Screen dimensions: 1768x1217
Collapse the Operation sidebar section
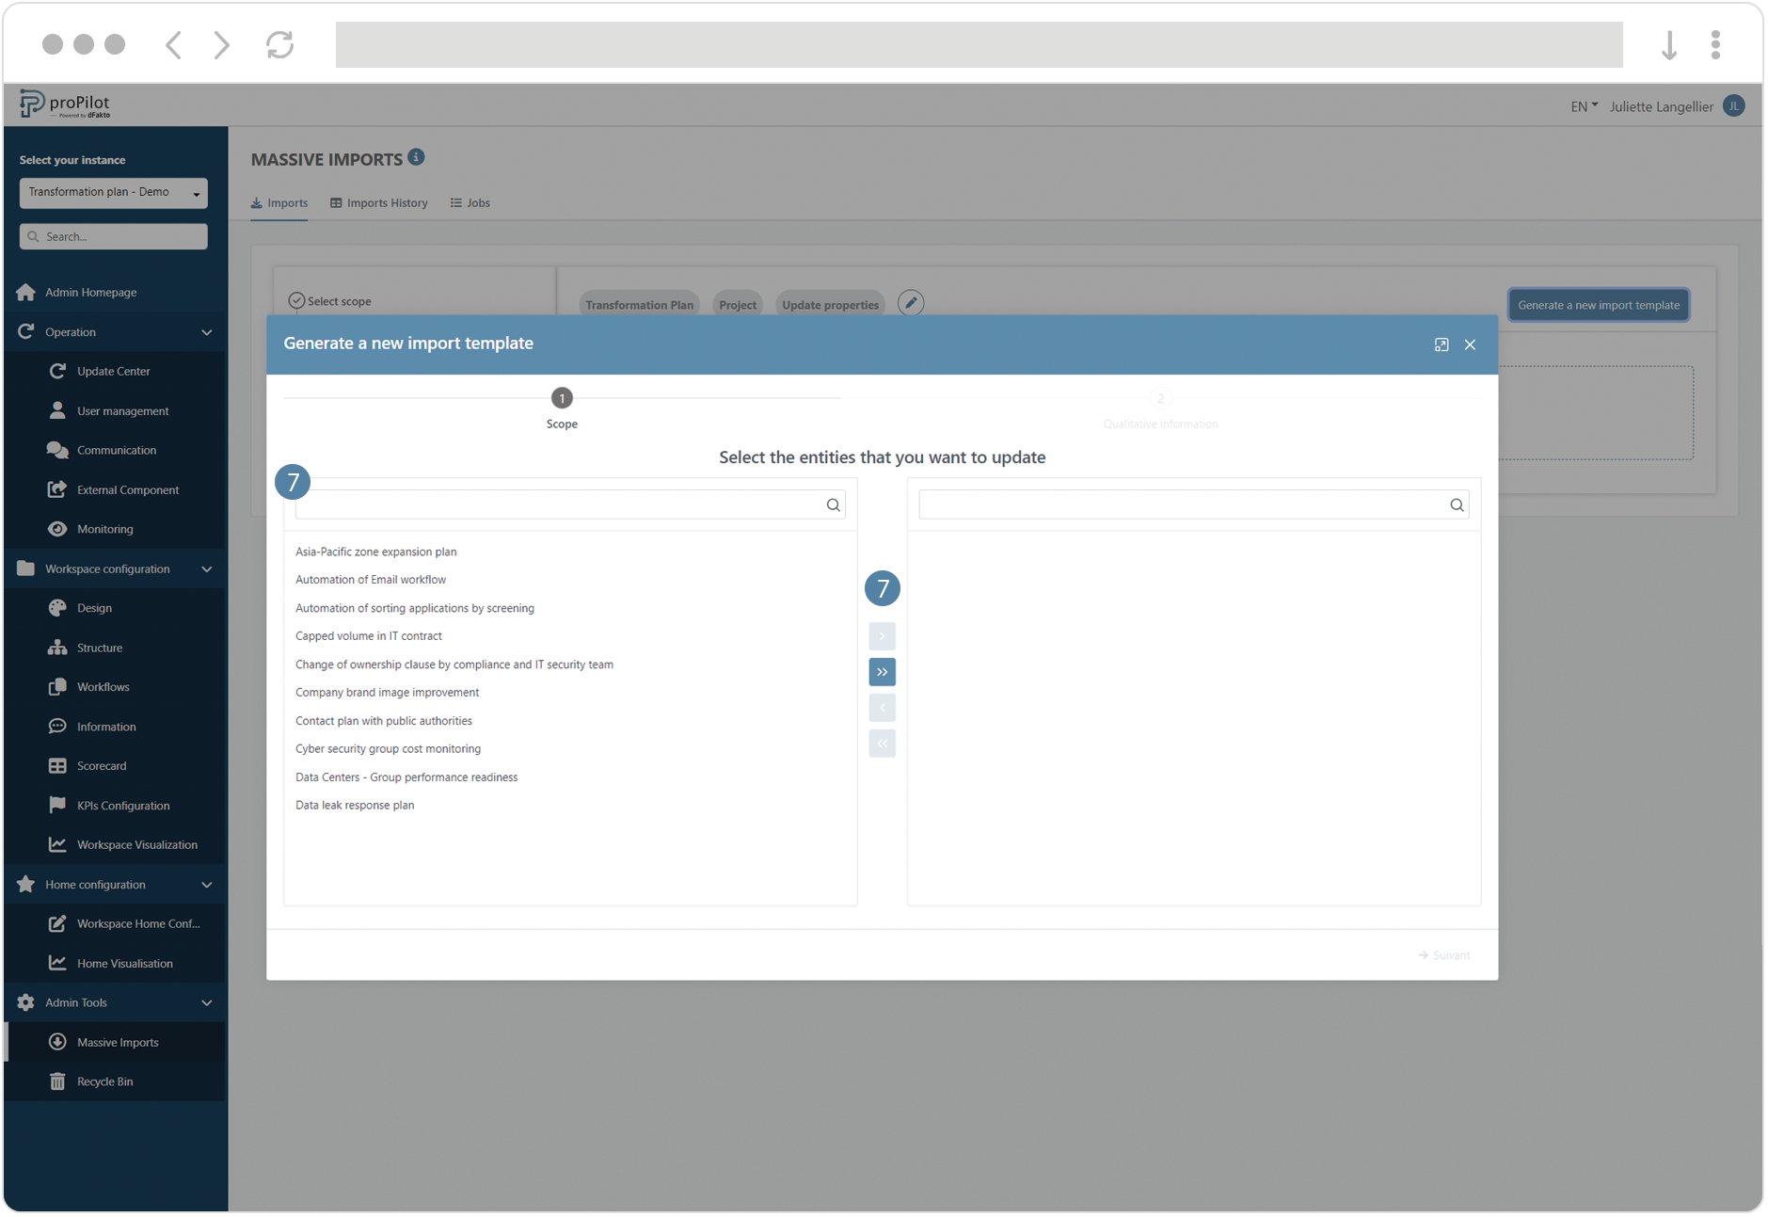pyautogui.click(x=206, y=332)
